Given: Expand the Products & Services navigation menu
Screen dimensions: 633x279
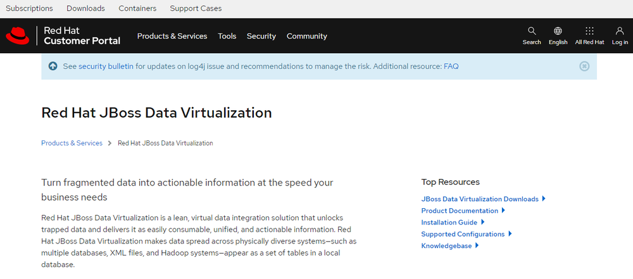Looking at the screenshot, I should pyautogui.click(x=172, y=36).
